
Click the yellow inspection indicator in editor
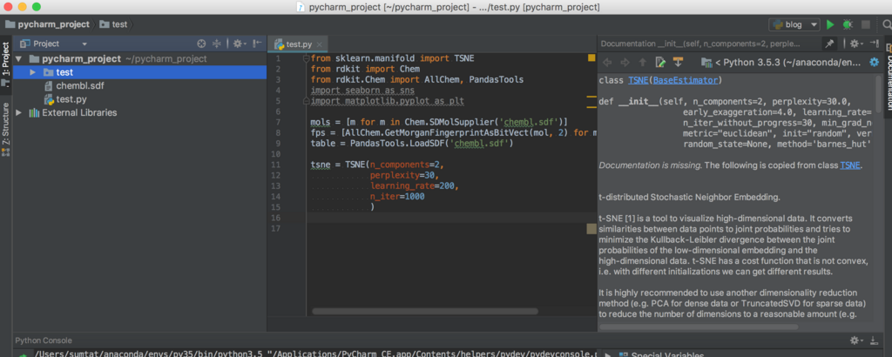[591, 58]
